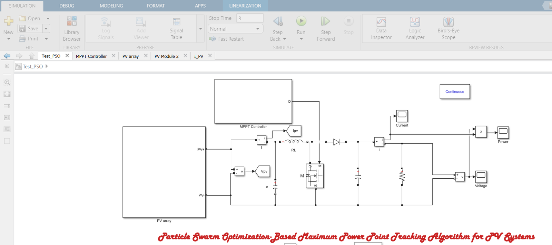Switch to the APPS ribbon tab
The height and width of the screenshot is (245, 552).
pyautogui.click(x=200, y=6)
